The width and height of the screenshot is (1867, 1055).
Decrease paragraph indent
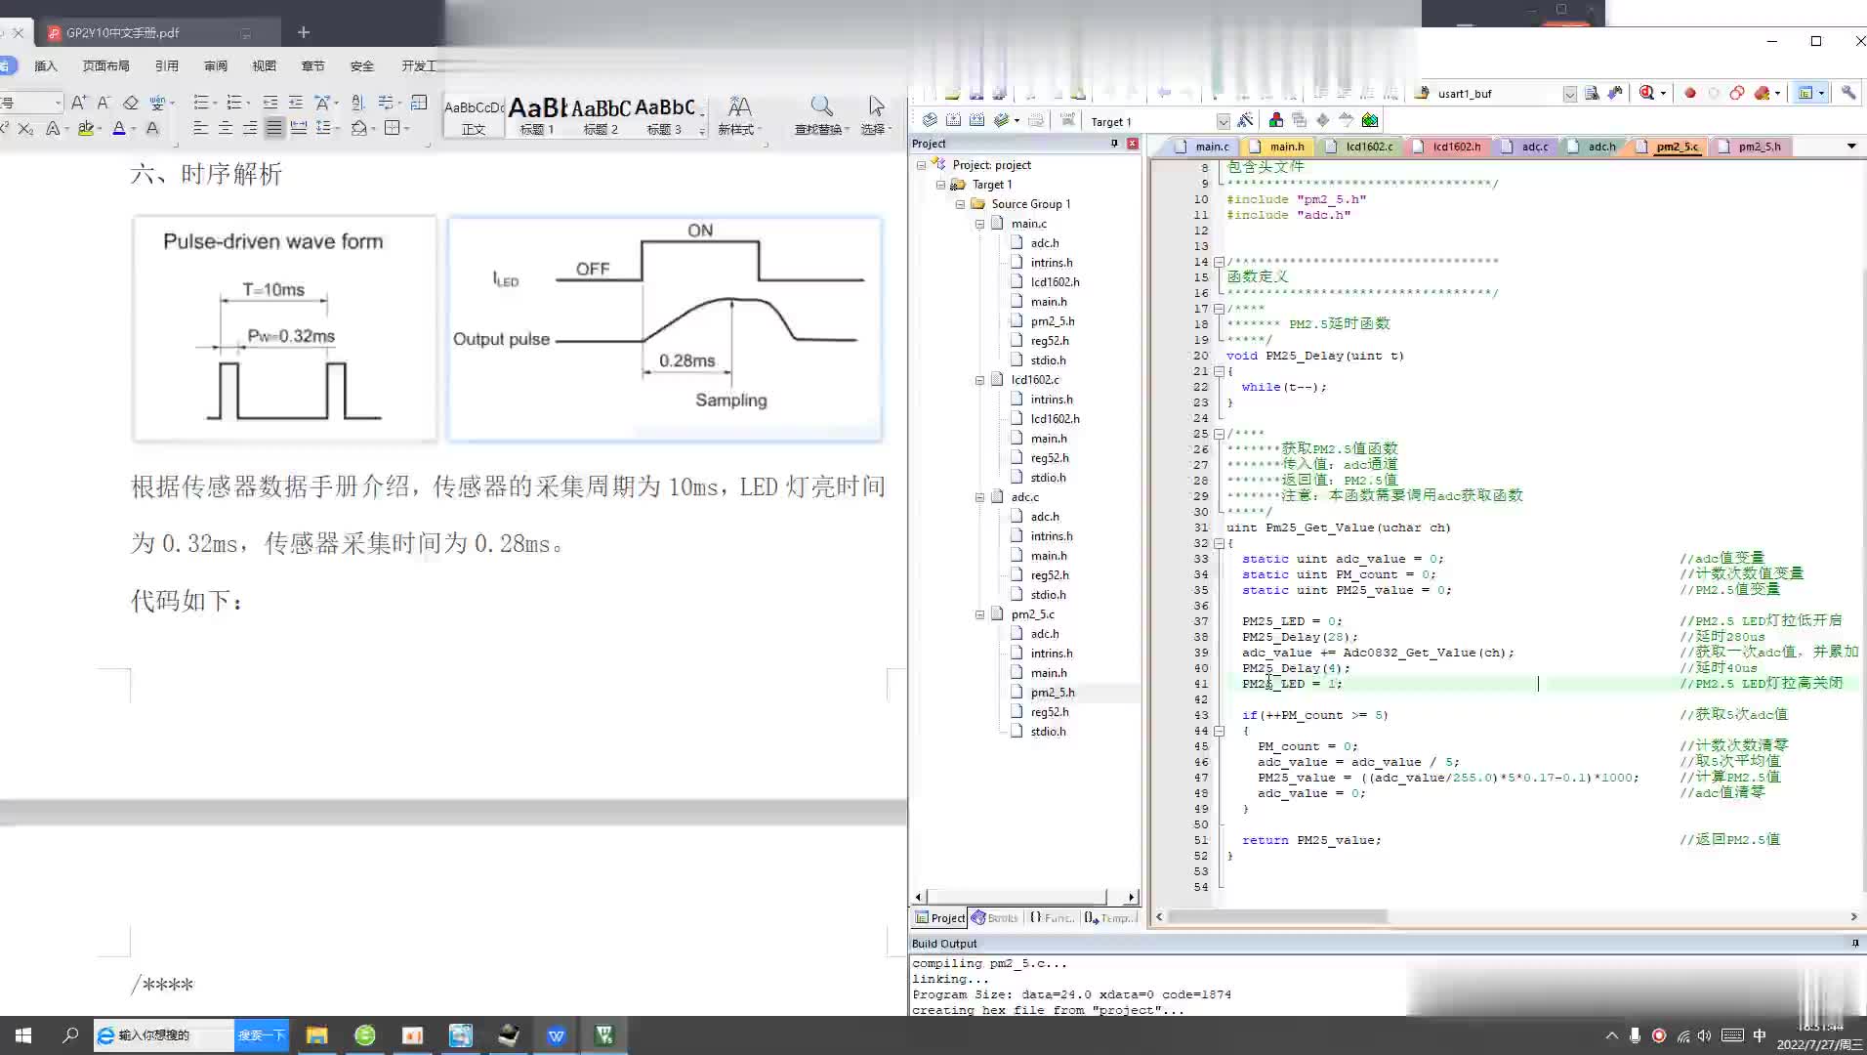coord(270,103)
